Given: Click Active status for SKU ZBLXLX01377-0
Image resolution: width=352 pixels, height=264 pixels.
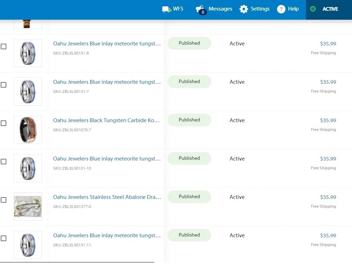Looking at the screenshot, I should 237,197.
